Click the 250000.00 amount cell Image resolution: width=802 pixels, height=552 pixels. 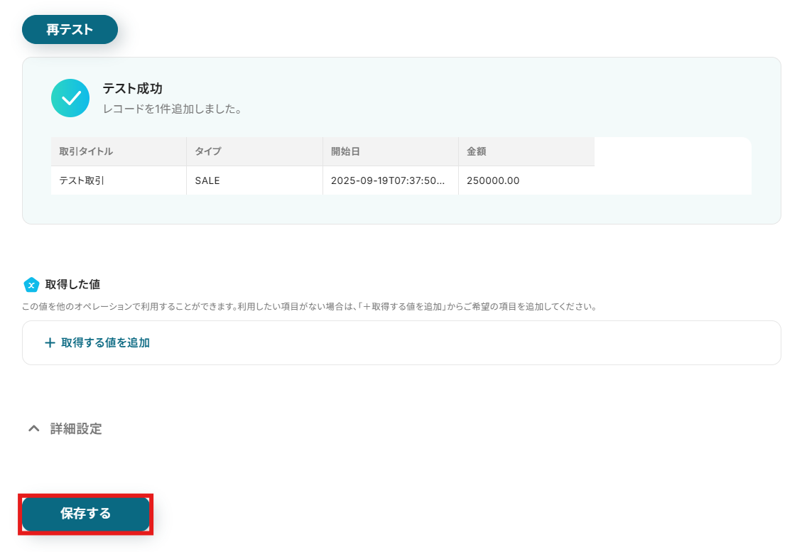pyautogui.click(x=526, y=180)
